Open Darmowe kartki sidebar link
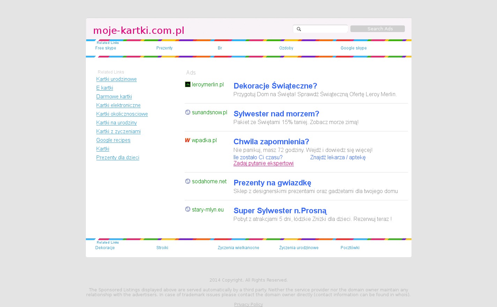This screenshot has width=497, height=307. coord(114,97)
